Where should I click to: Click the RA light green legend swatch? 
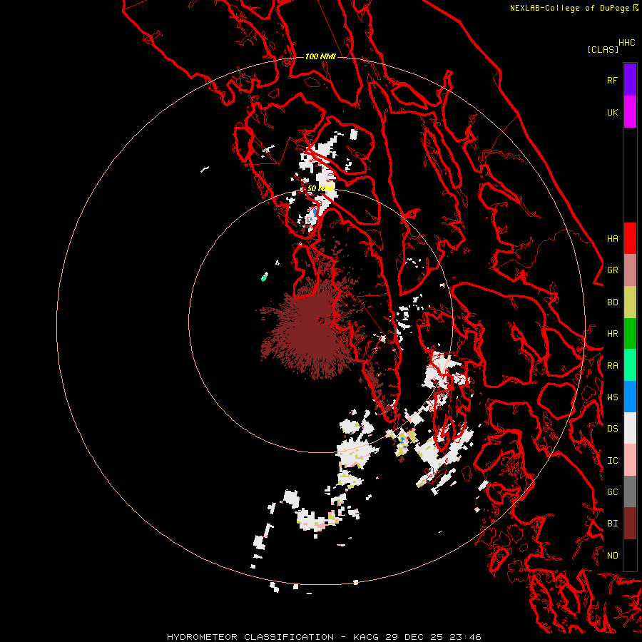tap(630, 365)
